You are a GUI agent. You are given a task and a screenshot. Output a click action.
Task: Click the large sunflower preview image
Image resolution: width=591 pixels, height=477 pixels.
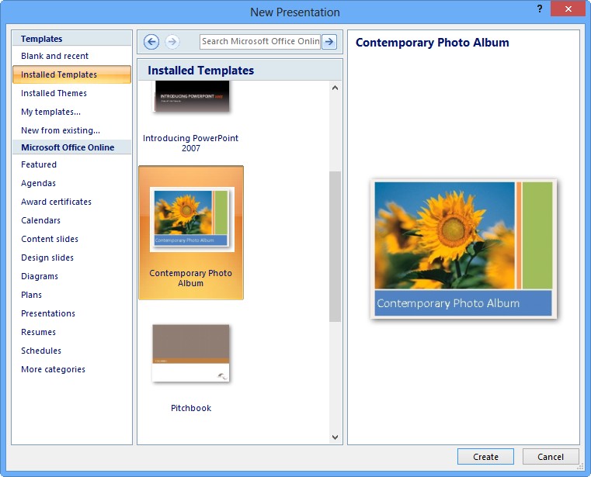(x=464, y=249)
